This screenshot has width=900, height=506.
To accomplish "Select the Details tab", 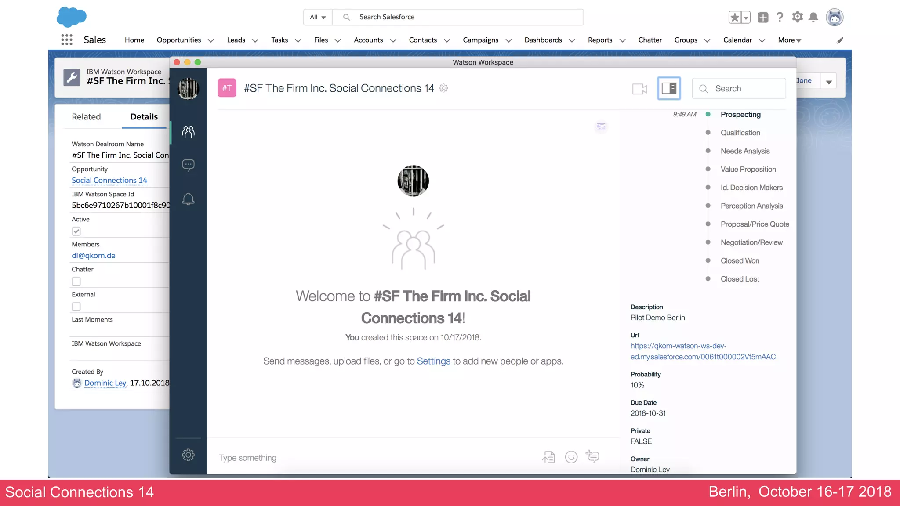I will coord(144,117).
